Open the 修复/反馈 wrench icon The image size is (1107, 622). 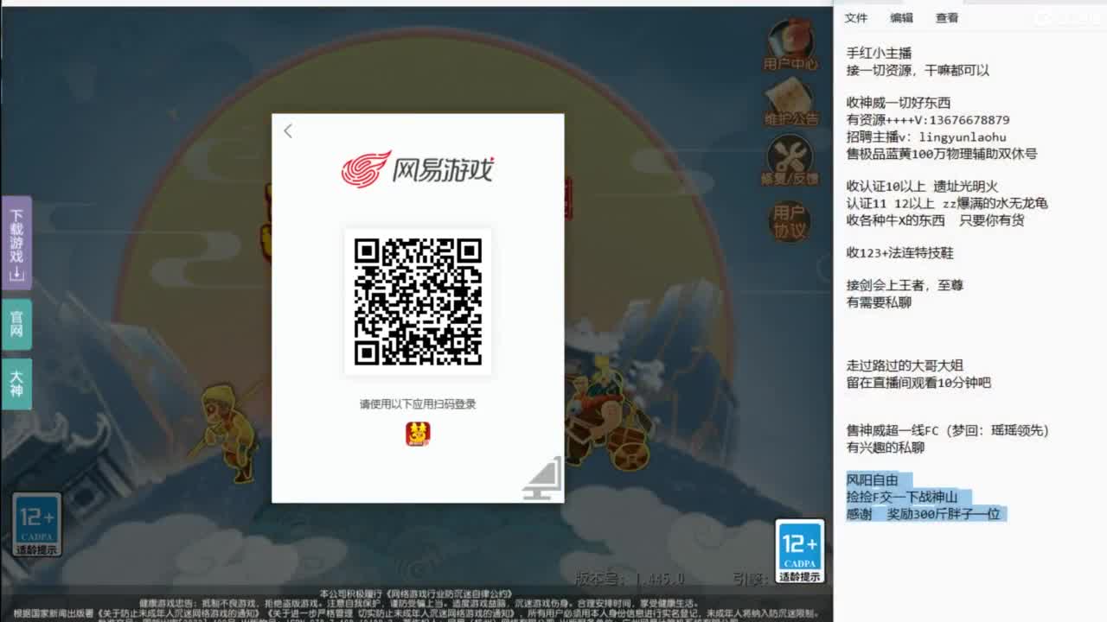[x=790, y=161]
